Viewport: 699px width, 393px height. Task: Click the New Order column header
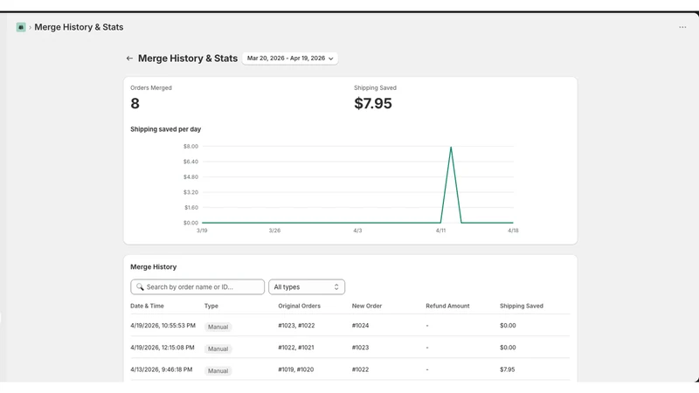367,307
